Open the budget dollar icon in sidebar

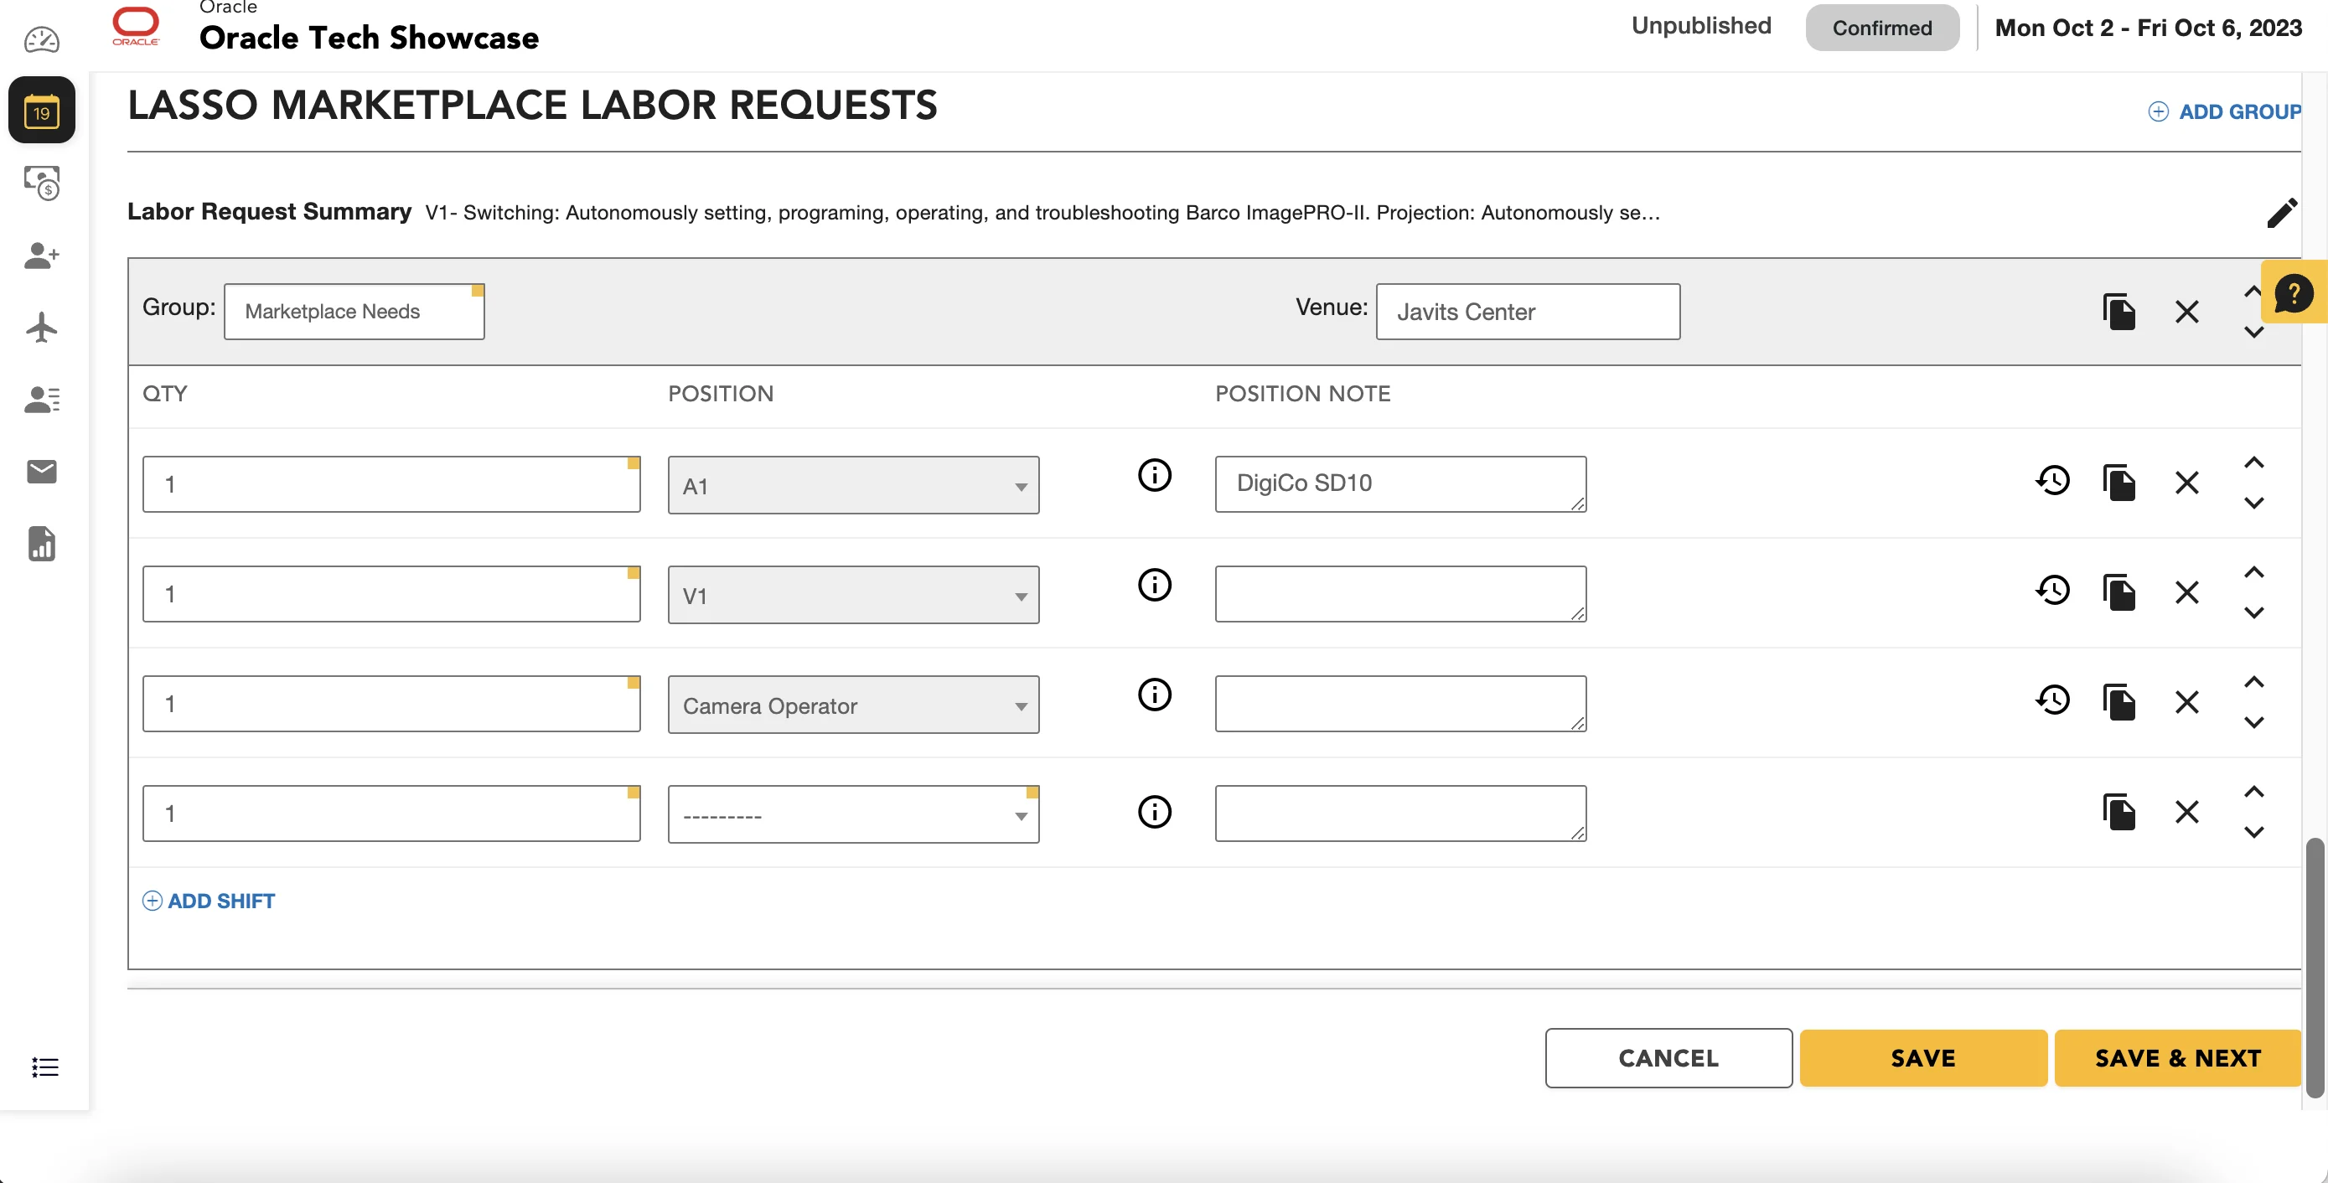[x=42, y=183]
